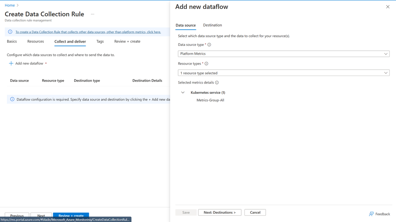Click the Data source column header
This screenshot has width=396, height=222.
[19, 81]
